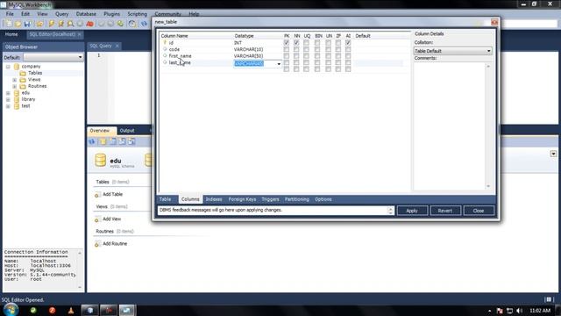
Task: Expand the Routines node under company
Action: click(x=15, y=86)
